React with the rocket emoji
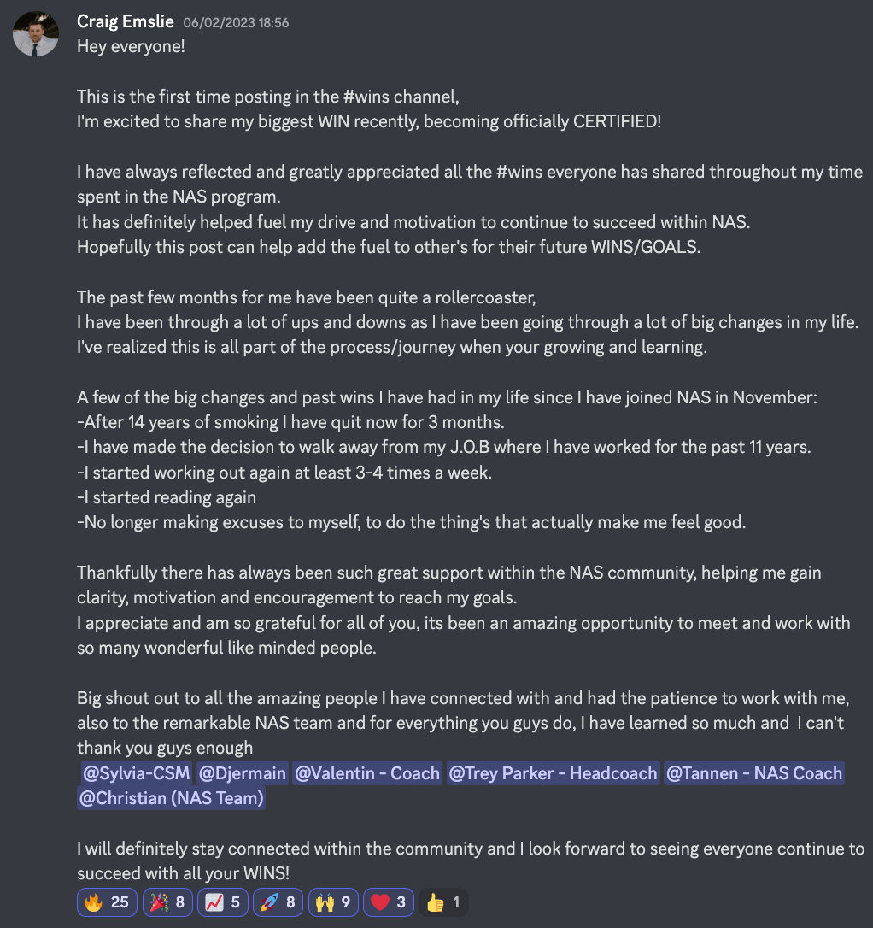 pyautogui.click(x=278, y=902)
